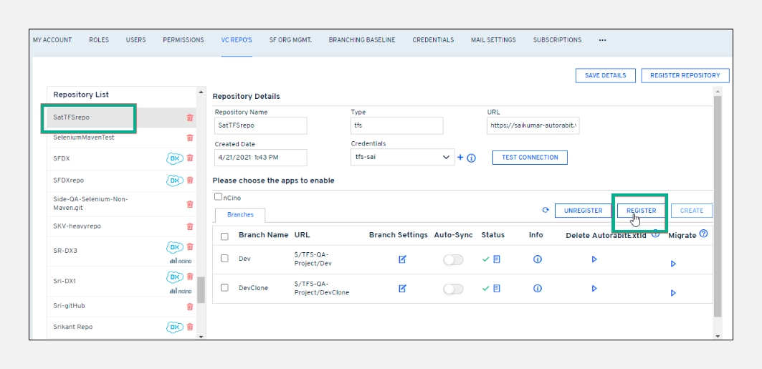
Task: Expand the more options ellipsis menu
Action: tap(602, 40)
